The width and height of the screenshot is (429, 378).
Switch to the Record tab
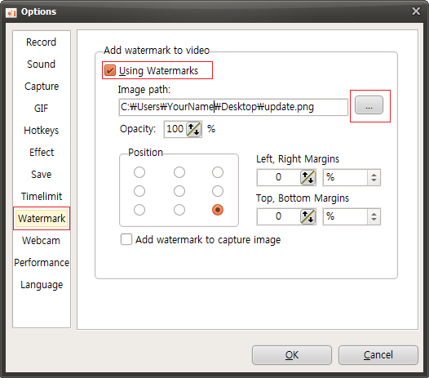point(42,42)
